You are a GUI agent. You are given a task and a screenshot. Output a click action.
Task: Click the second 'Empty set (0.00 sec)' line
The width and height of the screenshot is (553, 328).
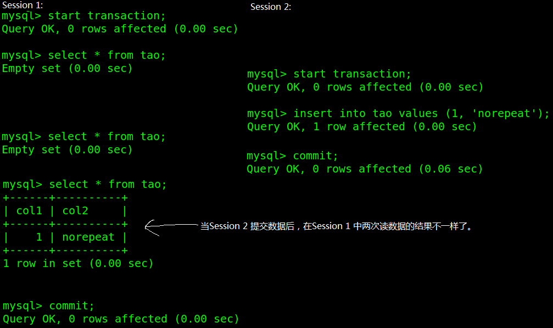tap(67, 150)
